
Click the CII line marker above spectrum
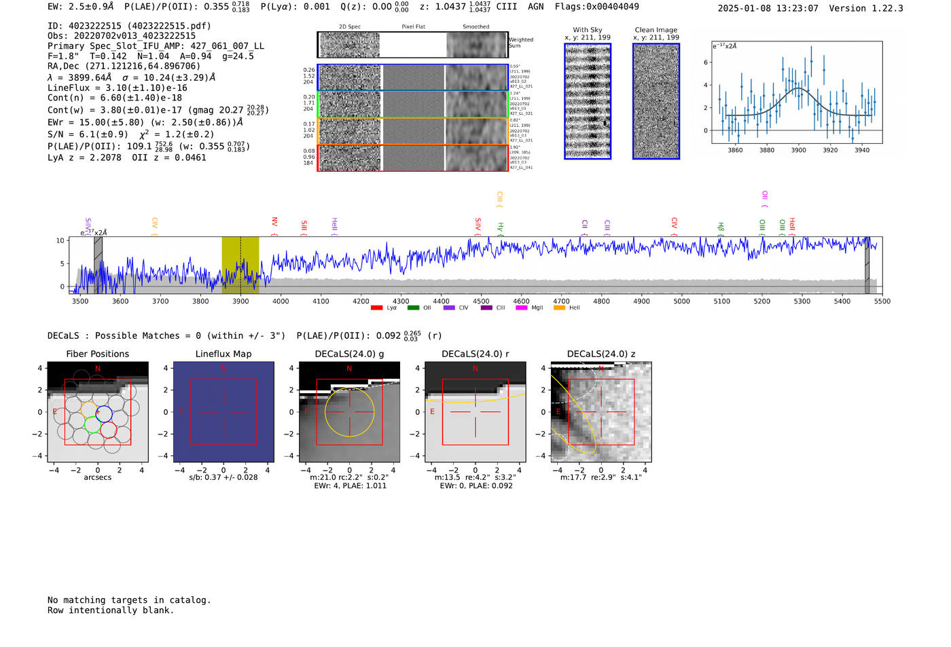(x=585, y=227)
